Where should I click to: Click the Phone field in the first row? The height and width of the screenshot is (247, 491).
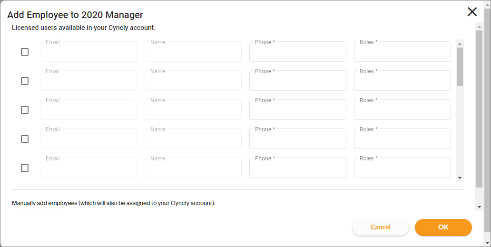(x=298, y=52)
